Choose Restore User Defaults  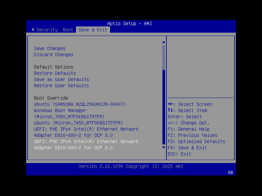coord(61,86)
